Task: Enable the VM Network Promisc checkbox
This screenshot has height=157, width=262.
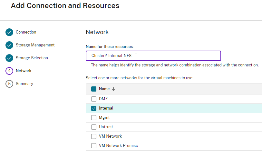Action: coord(94,146)
